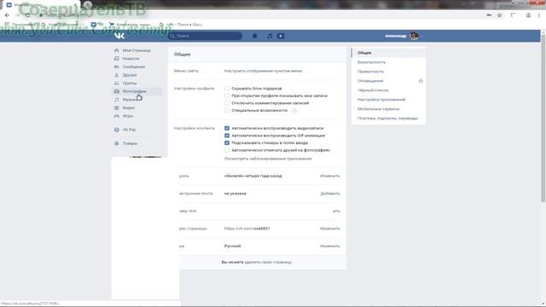The image size is (546, 307).
Task: Open Друзья in left menu
Action: click(129, 75)
